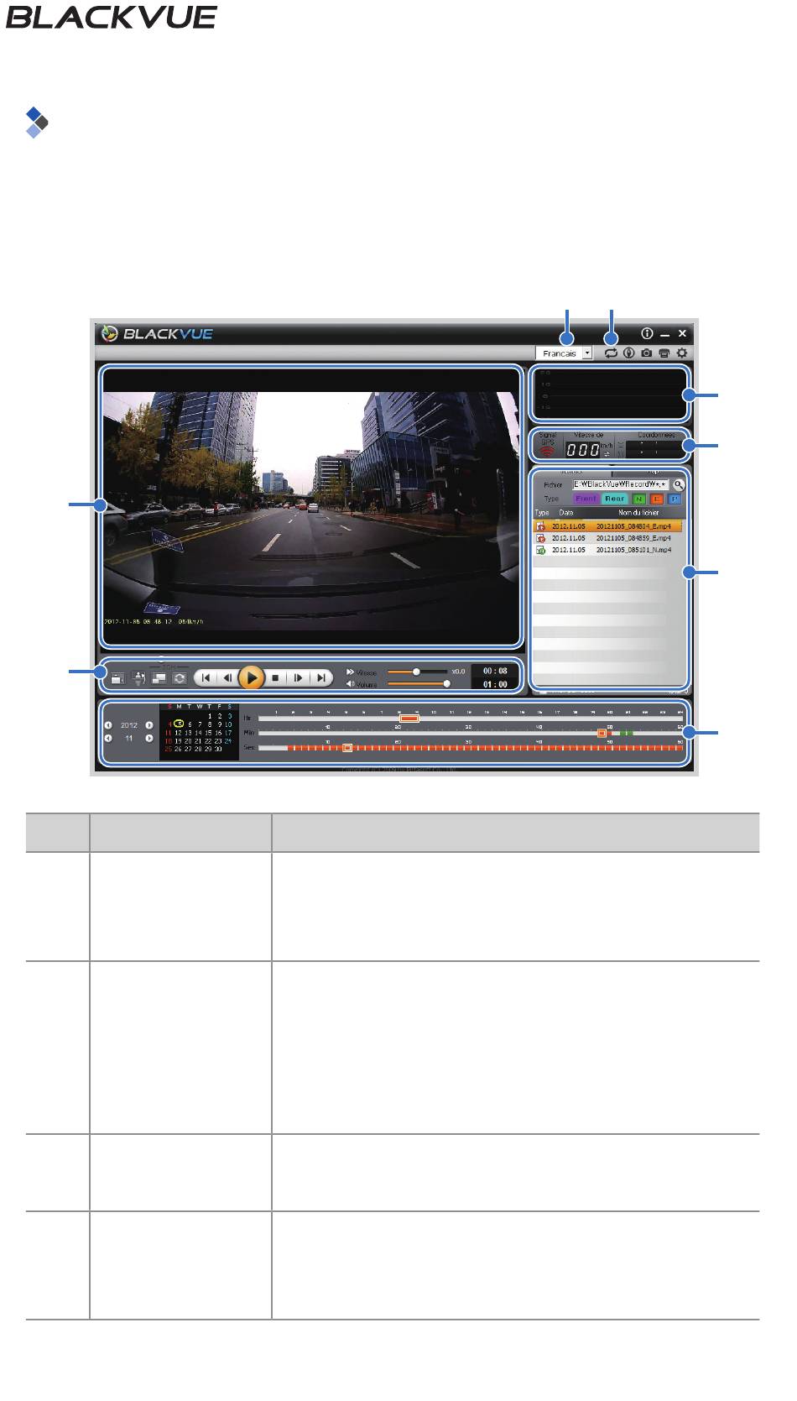Click the orange marker on the Min timeline

coord(602,733)
